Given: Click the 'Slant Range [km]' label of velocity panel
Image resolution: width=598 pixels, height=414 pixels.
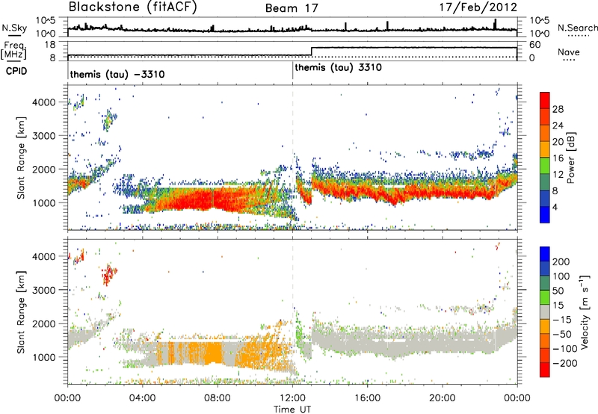Looking at the screenshot, I should pyautogui.click(x=21, y=312).
